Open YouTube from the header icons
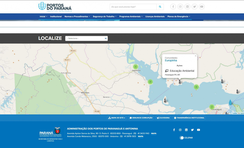This screenshot has height=148, width=244. [x=202, y=7]
